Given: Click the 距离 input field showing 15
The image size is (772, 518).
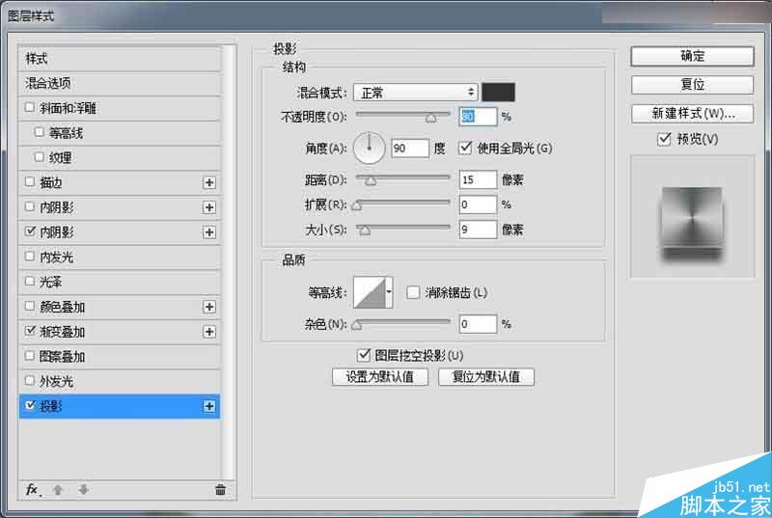Looking at the screenshot, I should [x=478, y=179].
